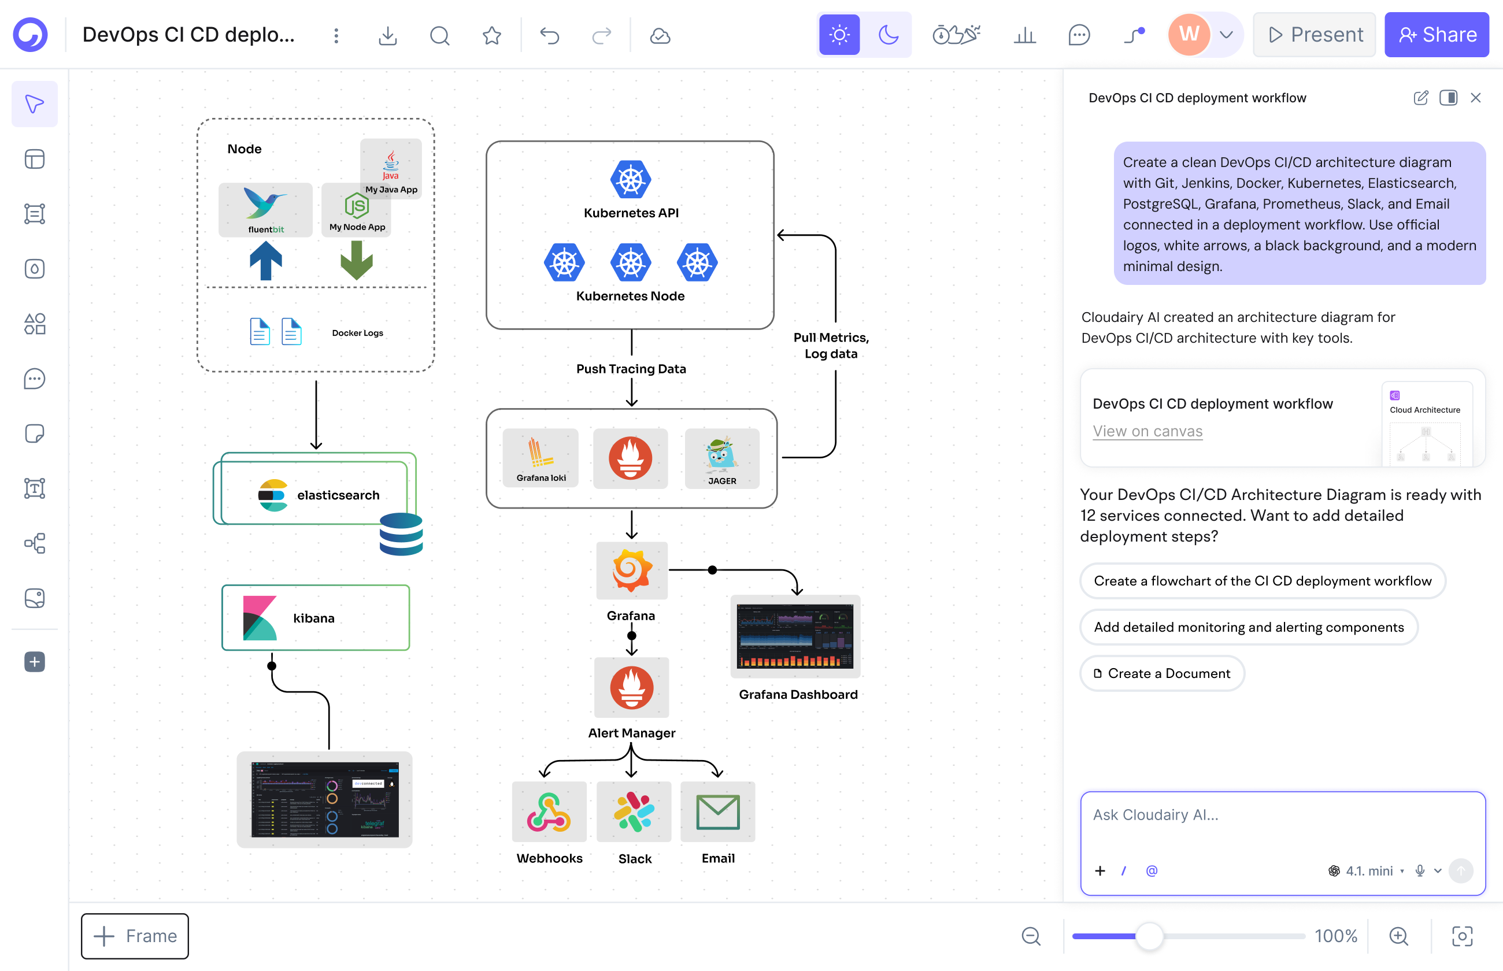Click the View on canvas link
The width and height of the screenshot is (1503, 971).
(1147, 431)
